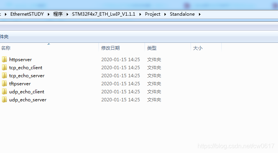This screenshot has height=153, width=278.
Task: Select the tcp_echo_client folder icon
Action: [x=4, y=67]
